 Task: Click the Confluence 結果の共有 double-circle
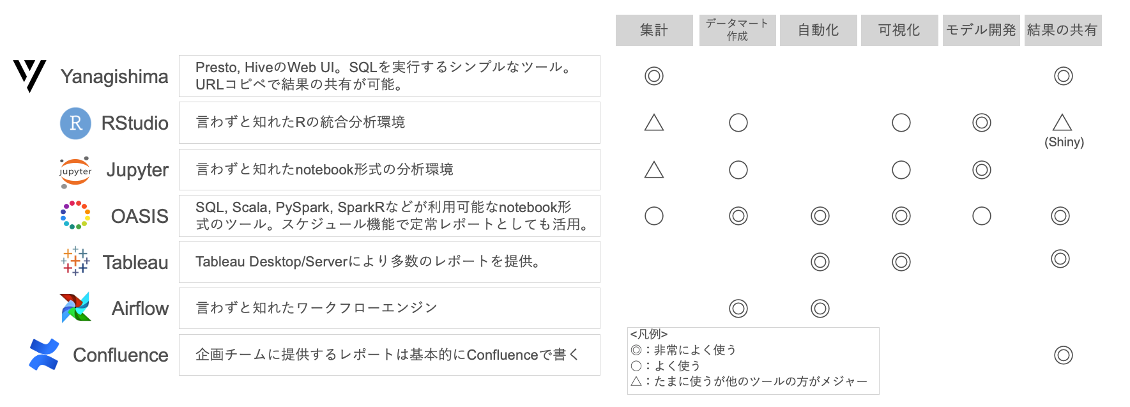pos(1064,355)
